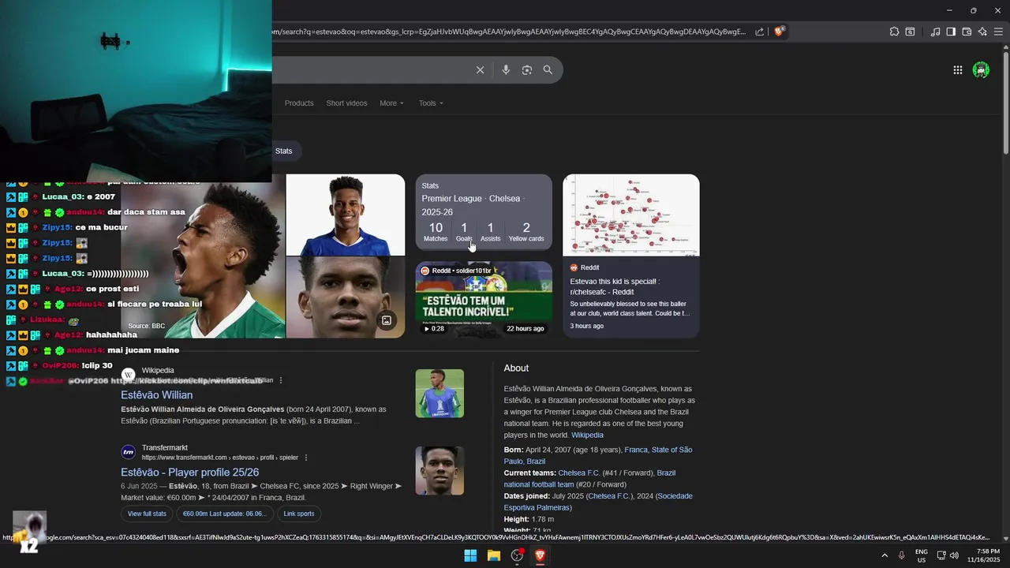This screenshot has width=1010, height=568.
Task: Toggle the browser sidebar panel icon
Action: [x=951, y=32]
